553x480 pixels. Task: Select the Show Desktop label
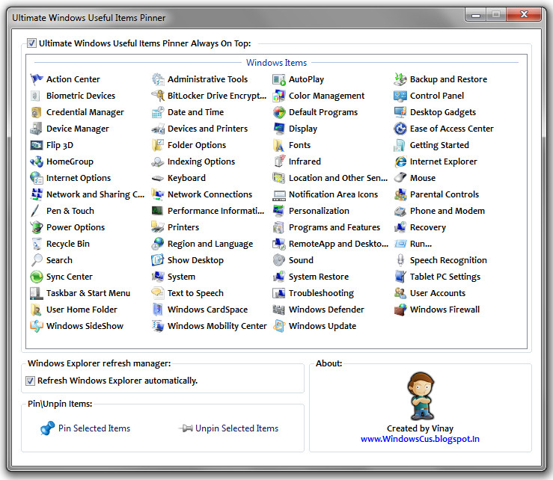pos(195,260)
